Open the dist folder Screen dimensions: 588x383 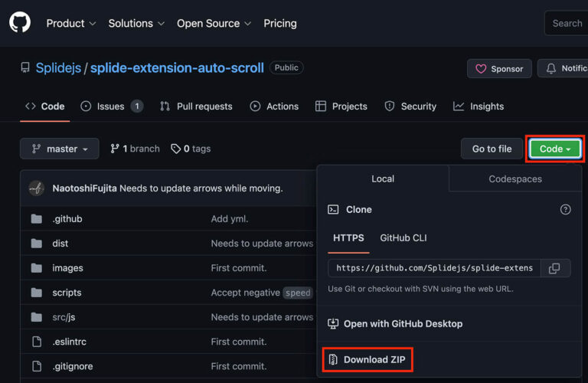point(60,244)
